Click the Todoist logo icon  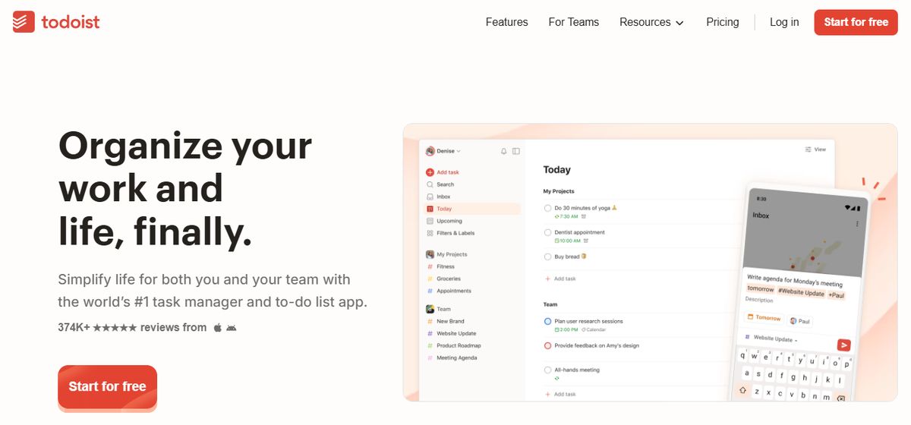click(24, 22)
